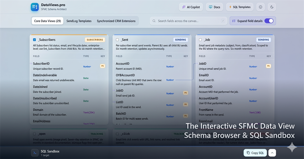304x159 pixels.
Task: Click the list icon beside Expand field details
Action: click(234, 21)
